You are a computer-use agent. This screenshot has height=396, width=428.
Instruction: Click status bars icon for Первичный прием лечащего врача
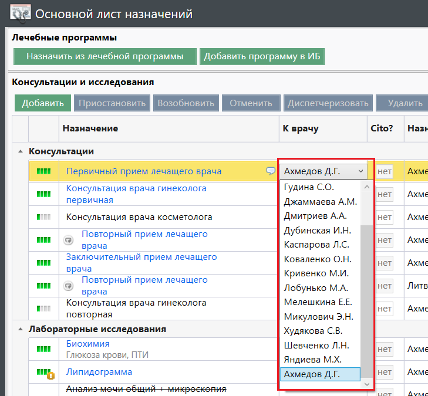[x=43, y=171]
